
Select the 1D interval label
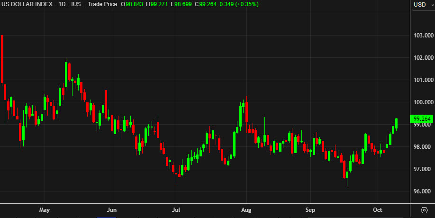pos(62,4)
